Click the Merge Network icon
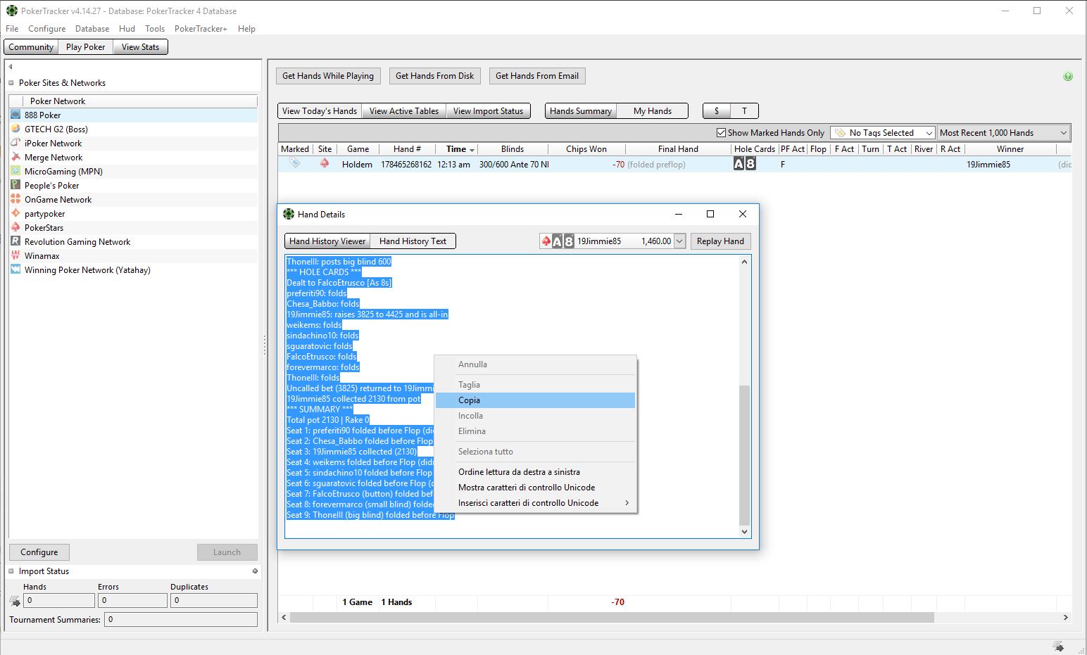The width and height of the screenshot is (1087, 655). click(15, 157)
